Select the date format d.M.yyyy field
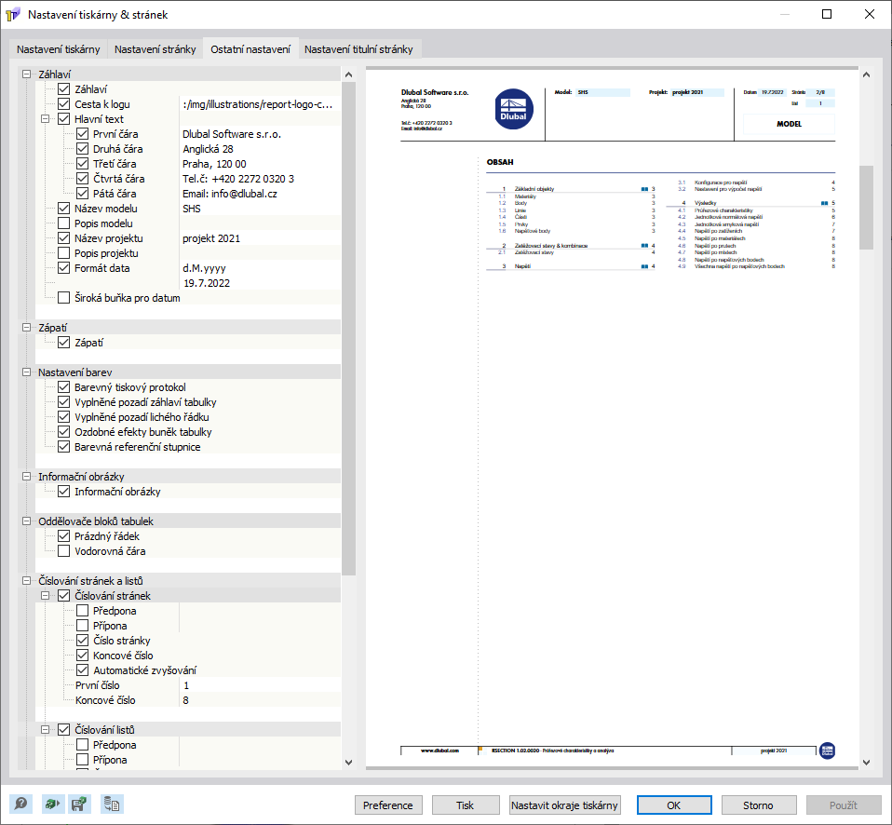 (260, 268)
